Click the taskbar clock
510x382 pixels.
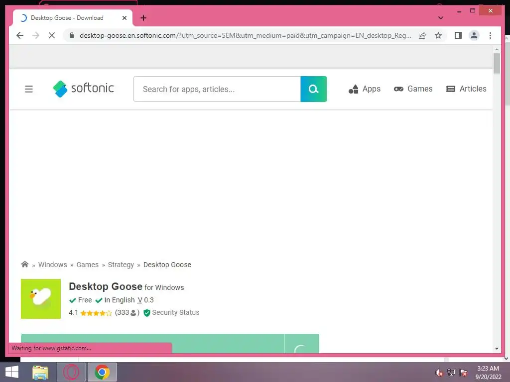point(488,372)
